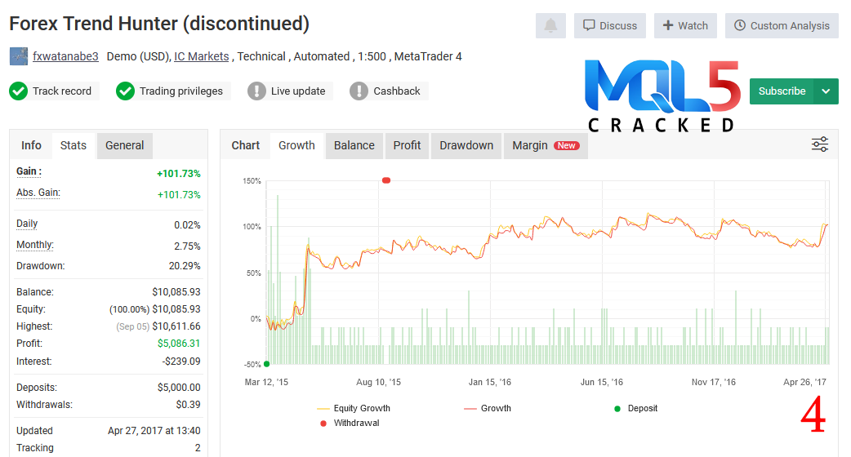
Task: Expand the Subscribe dropdown arrow
Action: (826, 91)
